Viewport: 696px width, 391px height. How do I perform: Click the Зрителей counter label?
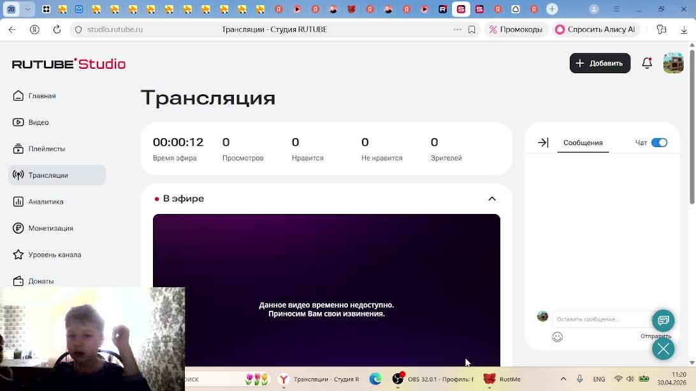(446, 158)
